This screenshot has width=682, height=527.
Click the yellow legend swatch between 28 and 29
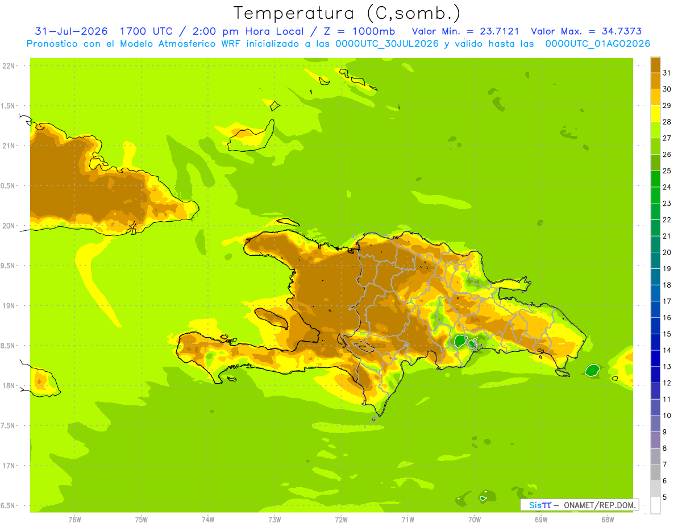click(x=655, y=114)
